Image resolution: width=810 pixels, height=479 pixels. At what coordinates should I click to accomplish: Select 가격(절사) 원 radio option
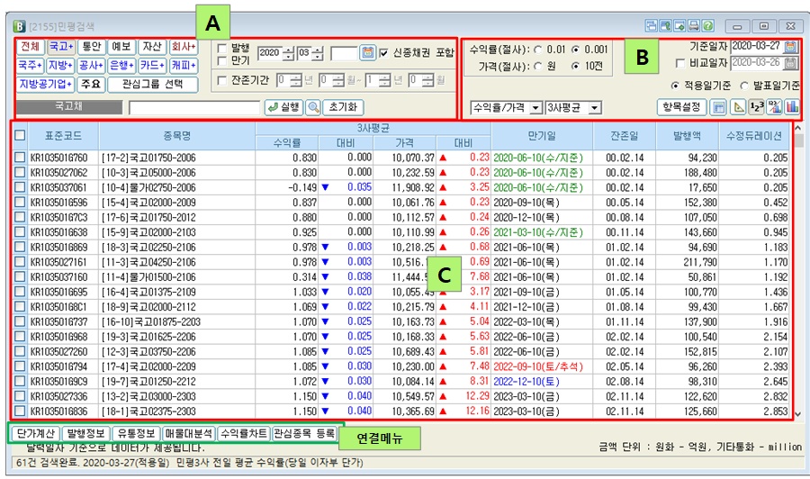click(538, 66)
